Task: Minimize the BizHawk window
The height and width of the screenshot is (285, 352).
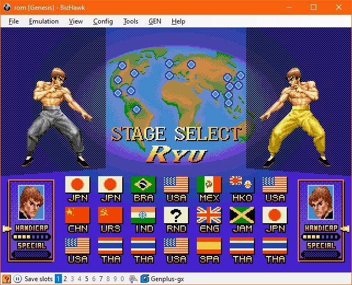Action: click(289, 8)
